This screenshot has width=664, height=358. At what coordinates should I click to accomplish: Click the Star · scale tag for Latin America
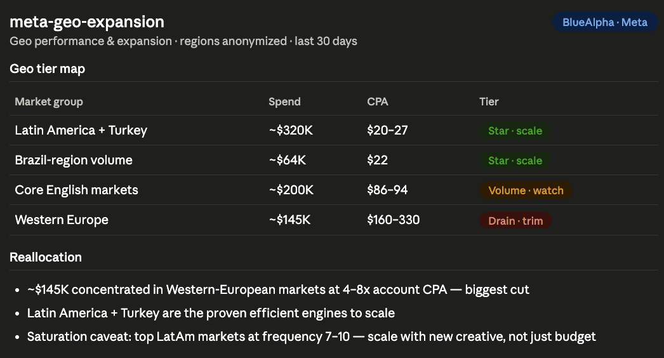pos(515,131)
